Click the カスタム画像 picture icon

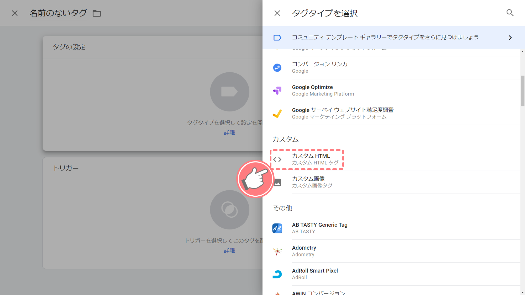277,182
